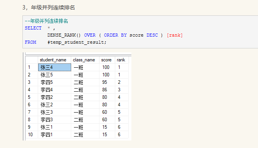Click the cell containing 张三1
Screen dimensions: 258x148
55,127
